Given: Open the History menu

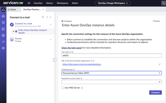Looking at the screenshot, I should 49,3.
